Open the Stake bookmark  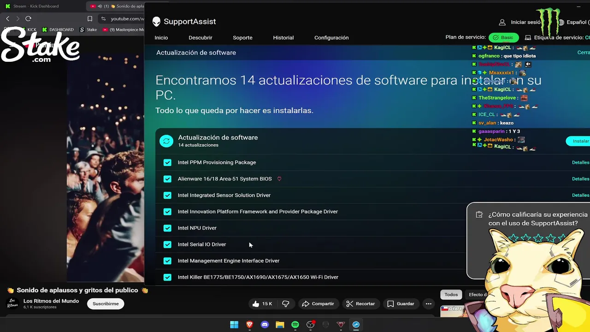coord(88,30)
